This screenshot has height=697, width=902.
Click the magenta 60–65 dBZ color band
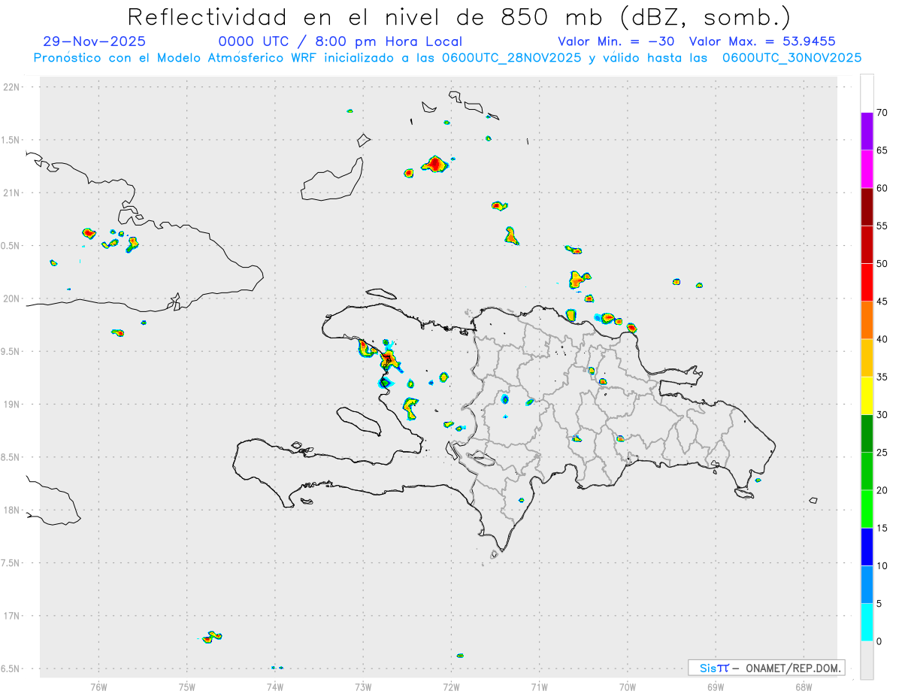point(867,169)
